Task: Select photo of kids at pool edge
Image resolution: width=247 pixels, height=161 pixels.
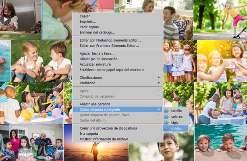Action: point(221,142)
